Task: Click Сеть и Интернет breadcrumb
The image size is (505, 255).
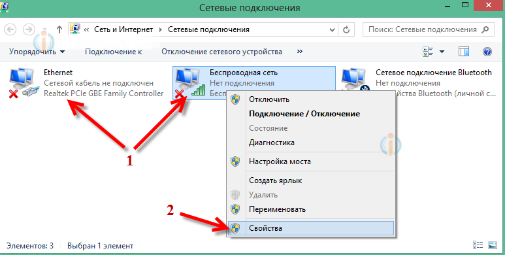Action: click(123, 29)
